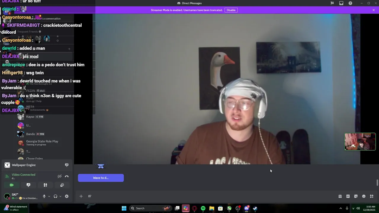Open Opera browser from the taskbar
Image resolution: width=379 pixels, height=213 pixels.
[195, 208]
